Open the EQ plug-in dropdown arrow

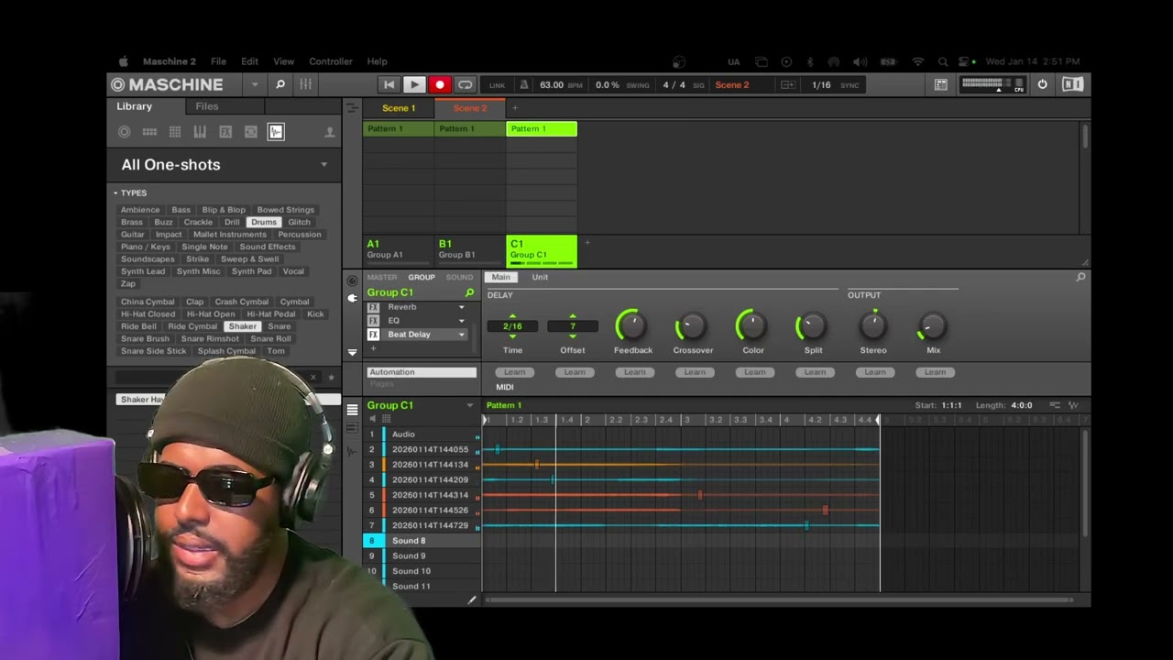pyautogui.click(x=461, y=321)
